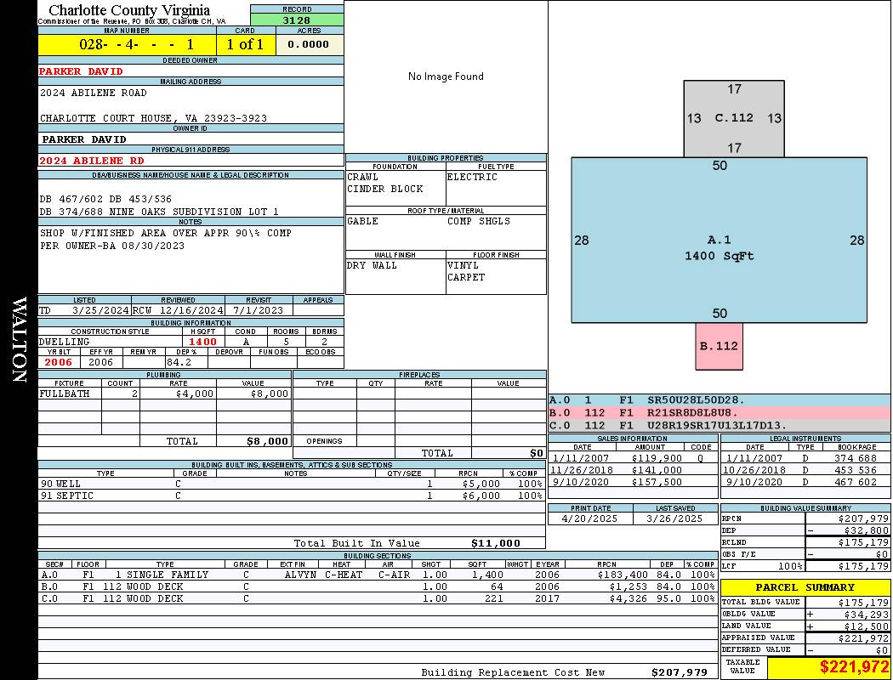Image resolution: width=893 pixels, height=680 pixels.
Task: Click floor finish VINYL
Action: tap(463, 266)
